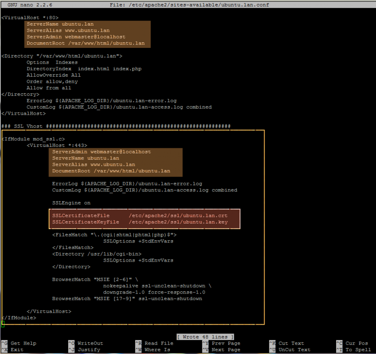Click the 'BrowserMatch "MSIE [2-6]"' line
The image size is (376, 354).
(x=95, y=279)
